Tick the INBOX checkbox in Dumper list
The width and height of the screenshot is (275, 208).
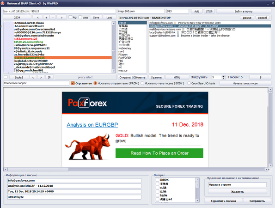(158, 180)
